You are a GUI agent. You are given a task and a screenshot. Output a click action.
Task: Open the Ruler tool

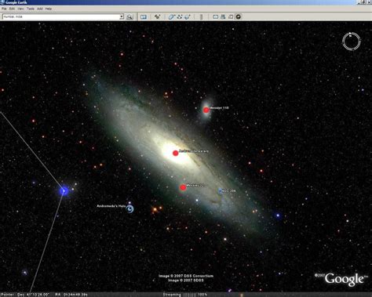point(201,16)
